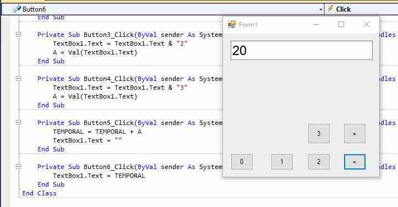The width and height of the screenshot is (398, 207).
Task: Click End Sub below Button6_Click
Action: 51,184
